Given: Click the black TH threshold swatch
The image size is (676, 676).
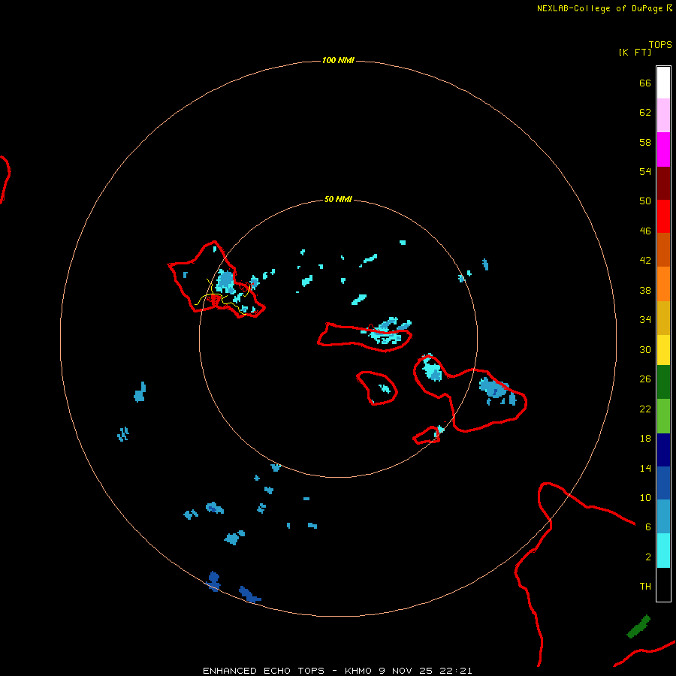Looking at the screenshot, I should pos(663,584).
